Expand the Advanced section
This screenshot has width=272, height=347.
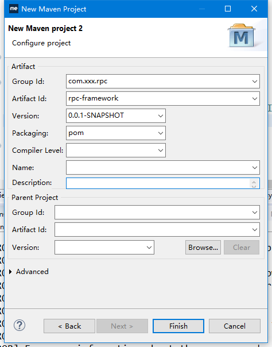click(x=10, y=272)
